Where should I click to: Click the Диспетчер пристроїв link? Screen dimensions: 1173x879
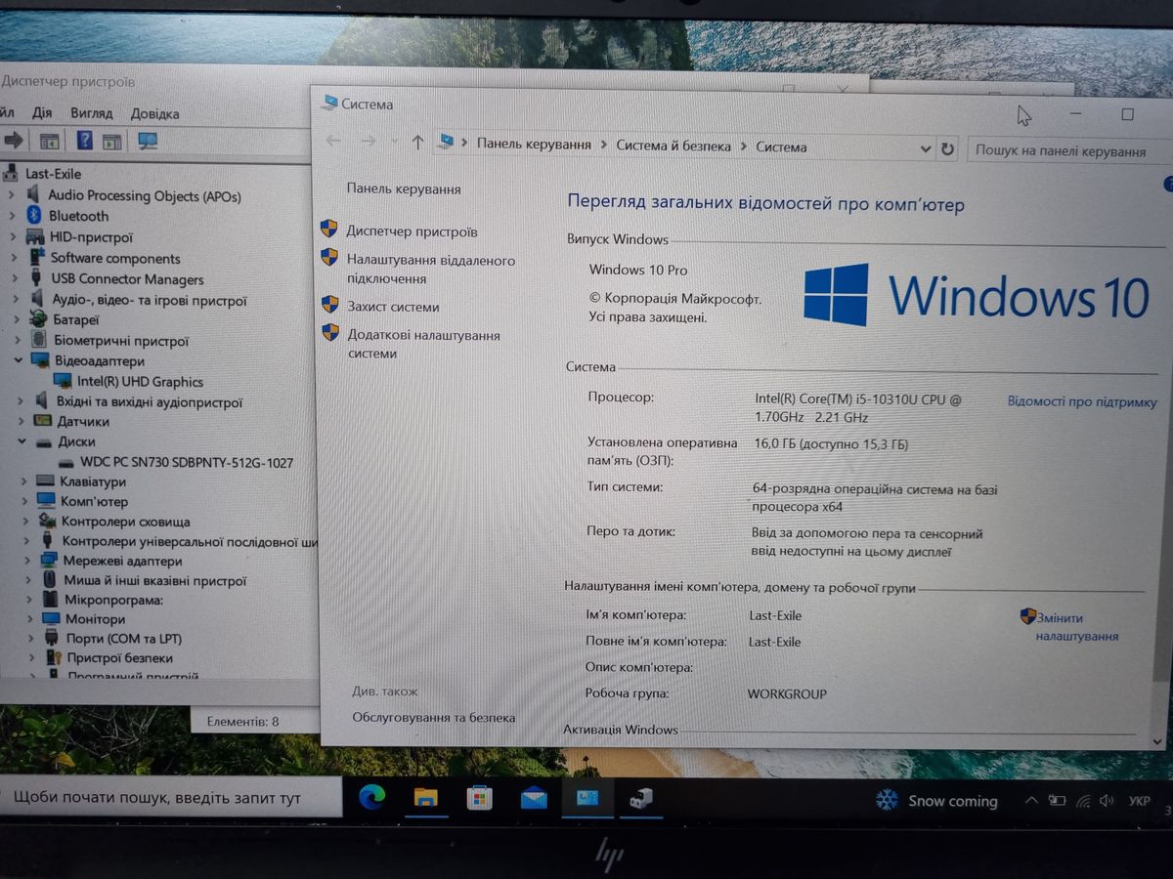click(x=412, y=231)
